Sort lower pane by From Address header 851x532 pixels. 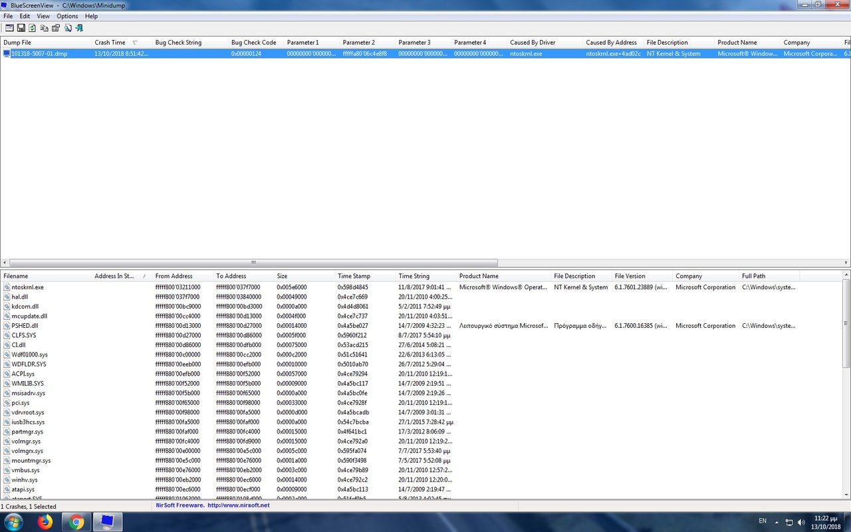183,276
